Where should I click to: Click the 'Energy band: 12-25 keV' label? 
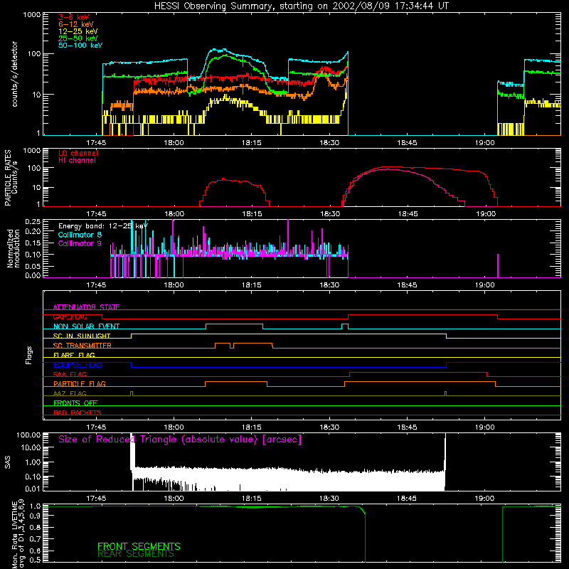(x=103, y=226)
